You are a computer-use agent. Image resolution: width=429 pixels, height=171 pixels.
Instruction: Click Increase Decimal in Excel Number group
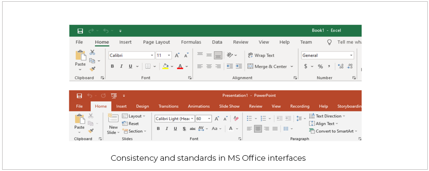[341, 66]
